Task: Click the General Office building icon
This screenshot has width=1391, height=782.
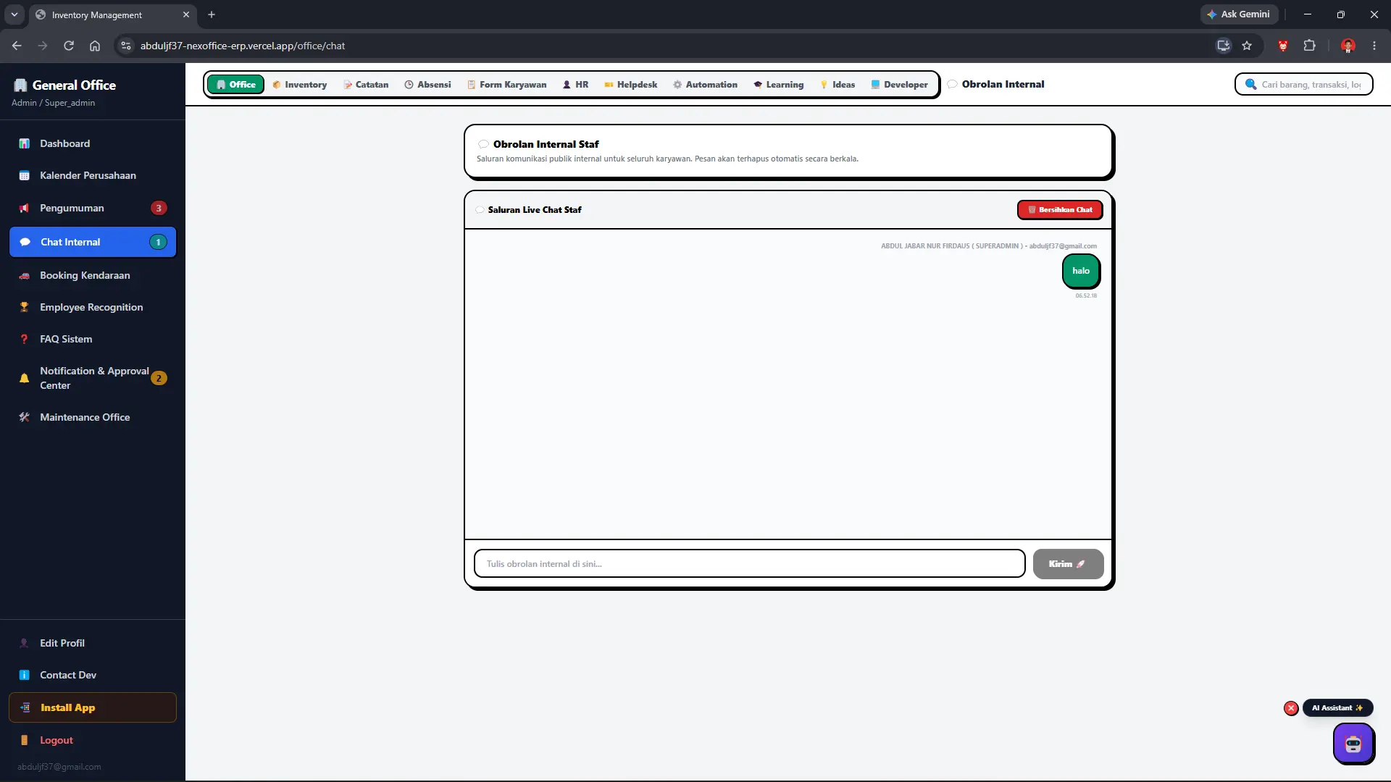Action: [x=20, y=85]
